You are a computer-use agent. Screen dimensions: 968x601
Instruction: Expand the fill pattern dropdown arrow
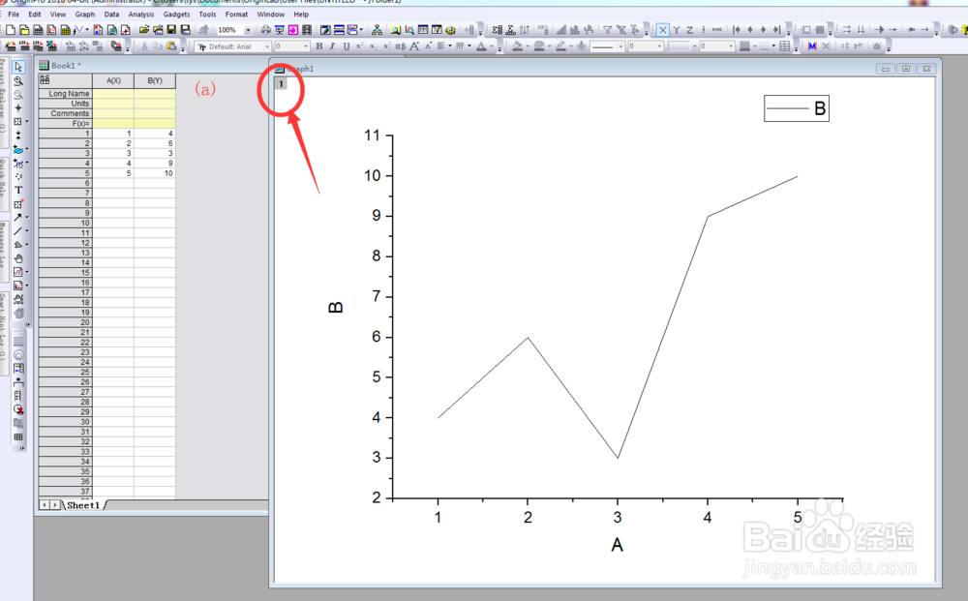click(755, 46)
